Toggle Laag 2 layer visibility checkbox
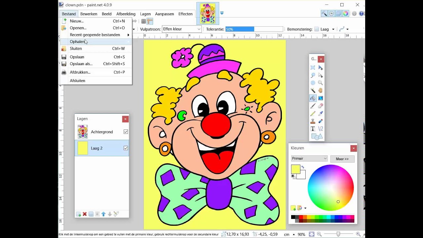The image size is (423, 238). tap(126, 148)
